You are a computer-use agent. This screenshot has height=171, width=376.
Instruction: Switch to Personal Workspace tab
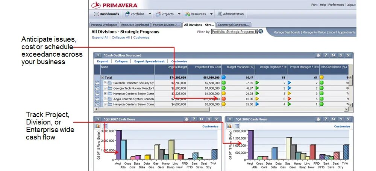[x=104, y=25]
